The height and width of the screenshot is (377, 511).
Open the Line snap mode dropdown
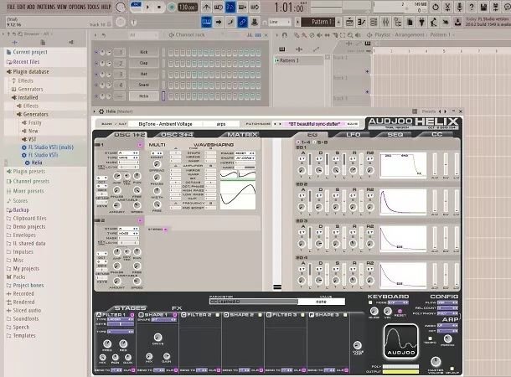tap(280, 22)
